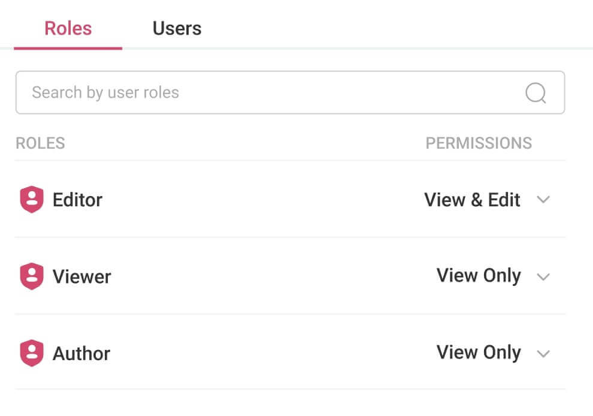
Task: Expand the Author permissions chevron
Action: (x=543, y=353)
